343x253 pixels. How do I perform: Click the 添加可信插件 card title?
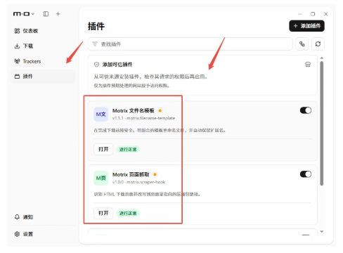coord(117,65)
